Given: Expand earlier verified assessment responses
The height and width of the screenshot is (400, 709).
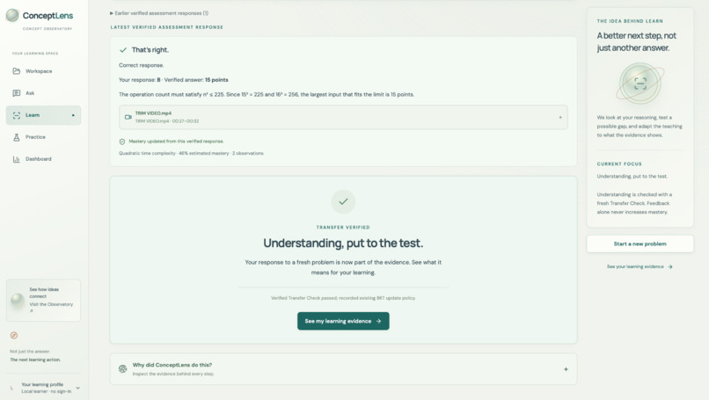Looking at the screenshot, I should pos(159,13).
